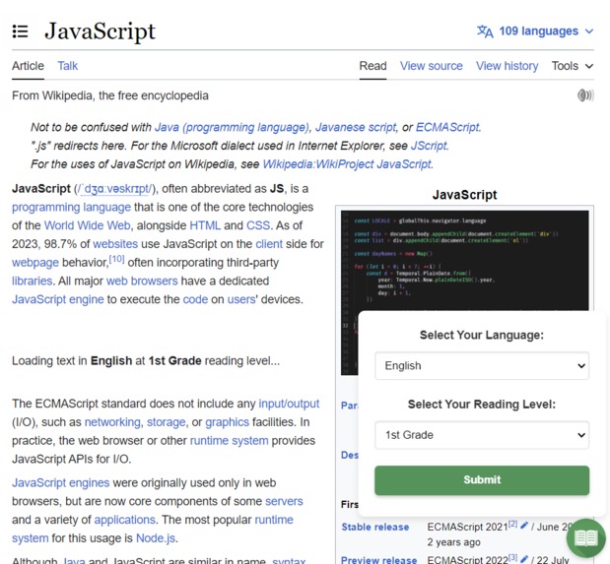Click citation [2] after ECMAScript 2021

pos(512,524)
